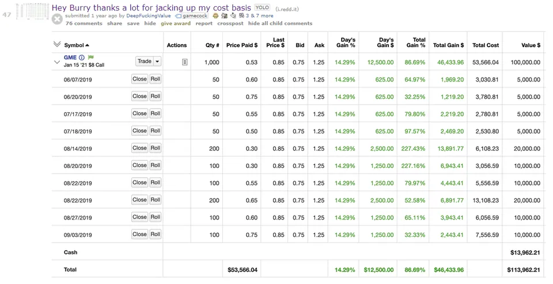
Task: Sort by Symbol column header
Action: pyautogui.click(x=77, y=45)
